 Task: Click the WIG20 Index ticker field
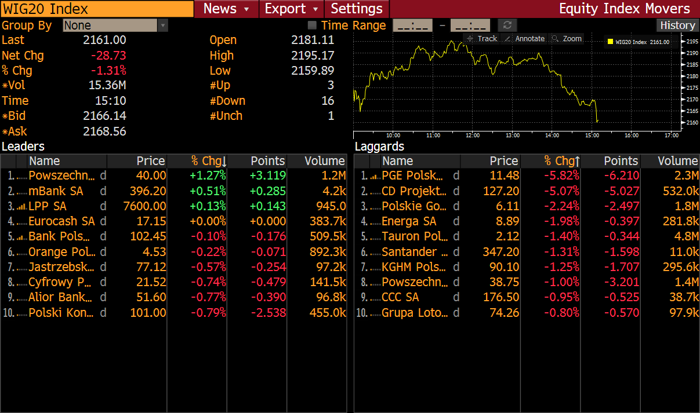point(97,9)
